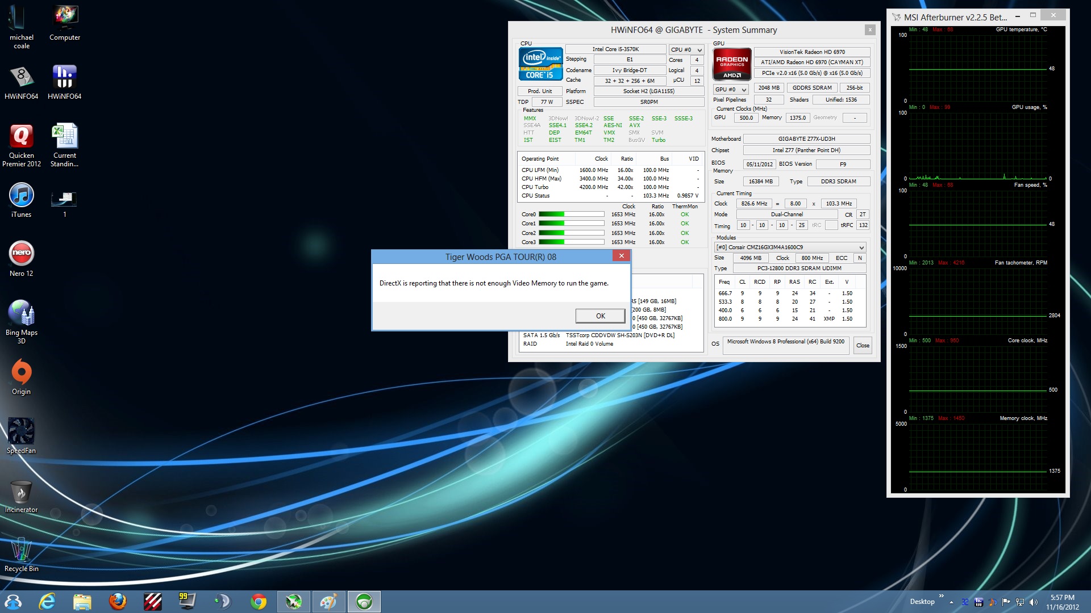Launch Firefox from the taskbar

118,602
